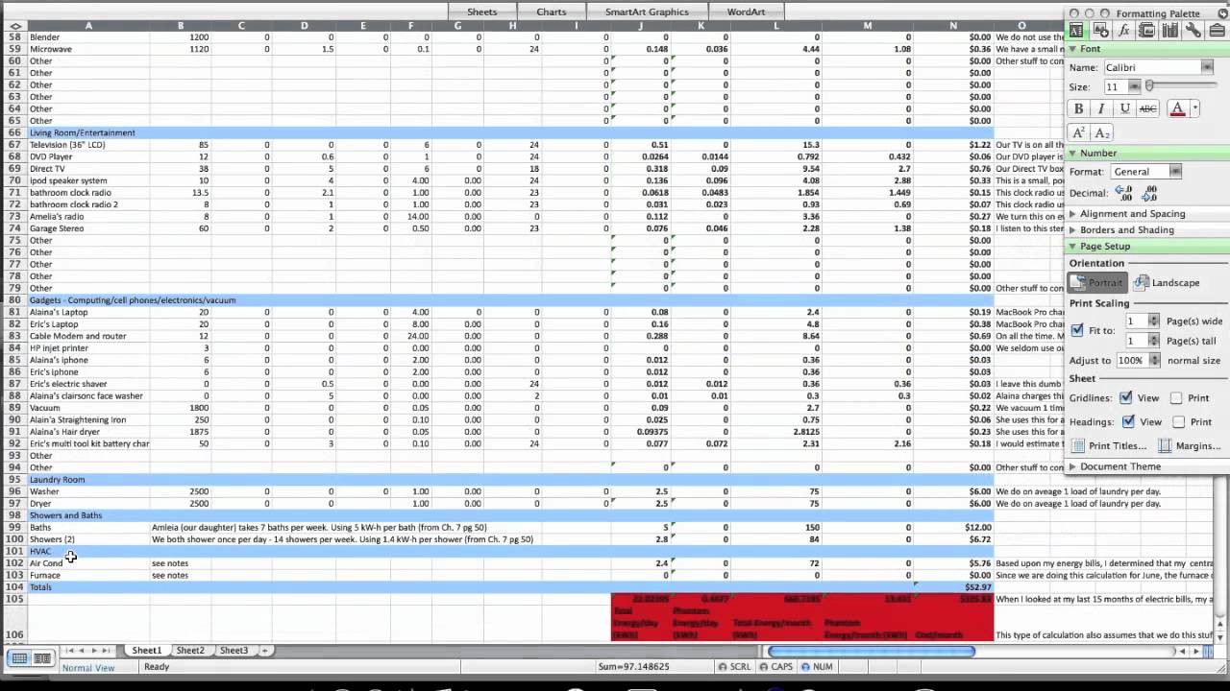Apply Italic formatting in palette

[x=1101, y=109]
